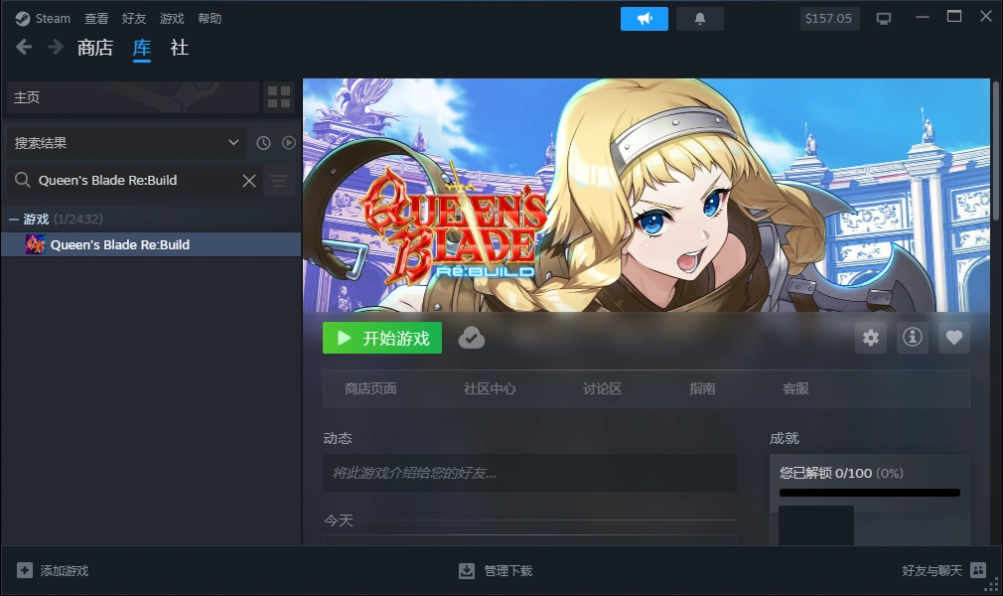Viewport: 1003px width, 596px height.
Task: Go back with the left arrow
Action: pyautogui.click(x=24, y=47)
